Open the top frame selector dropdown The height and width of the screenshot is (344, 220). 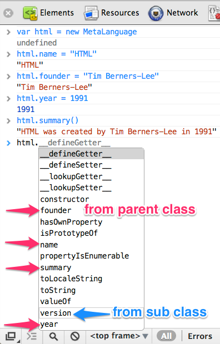click(119, 336)
